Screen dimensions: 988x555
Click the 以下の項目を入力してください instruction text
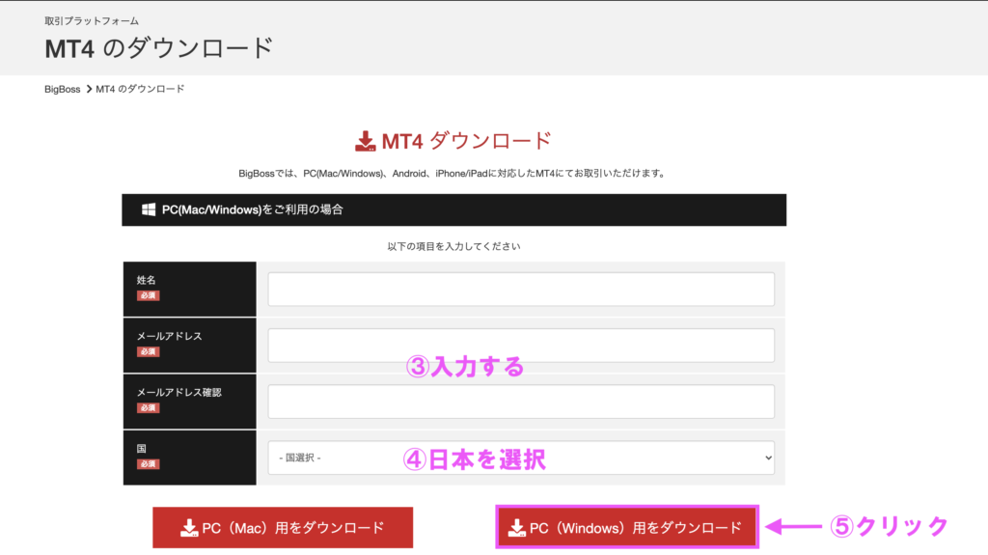pos(453,246)
